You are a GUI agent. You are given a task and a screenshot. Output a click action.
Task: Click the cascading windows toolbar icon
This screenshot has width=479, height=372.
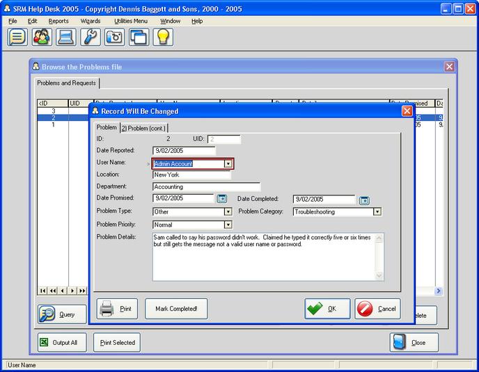pyautogui.click(x=139, y=37)
